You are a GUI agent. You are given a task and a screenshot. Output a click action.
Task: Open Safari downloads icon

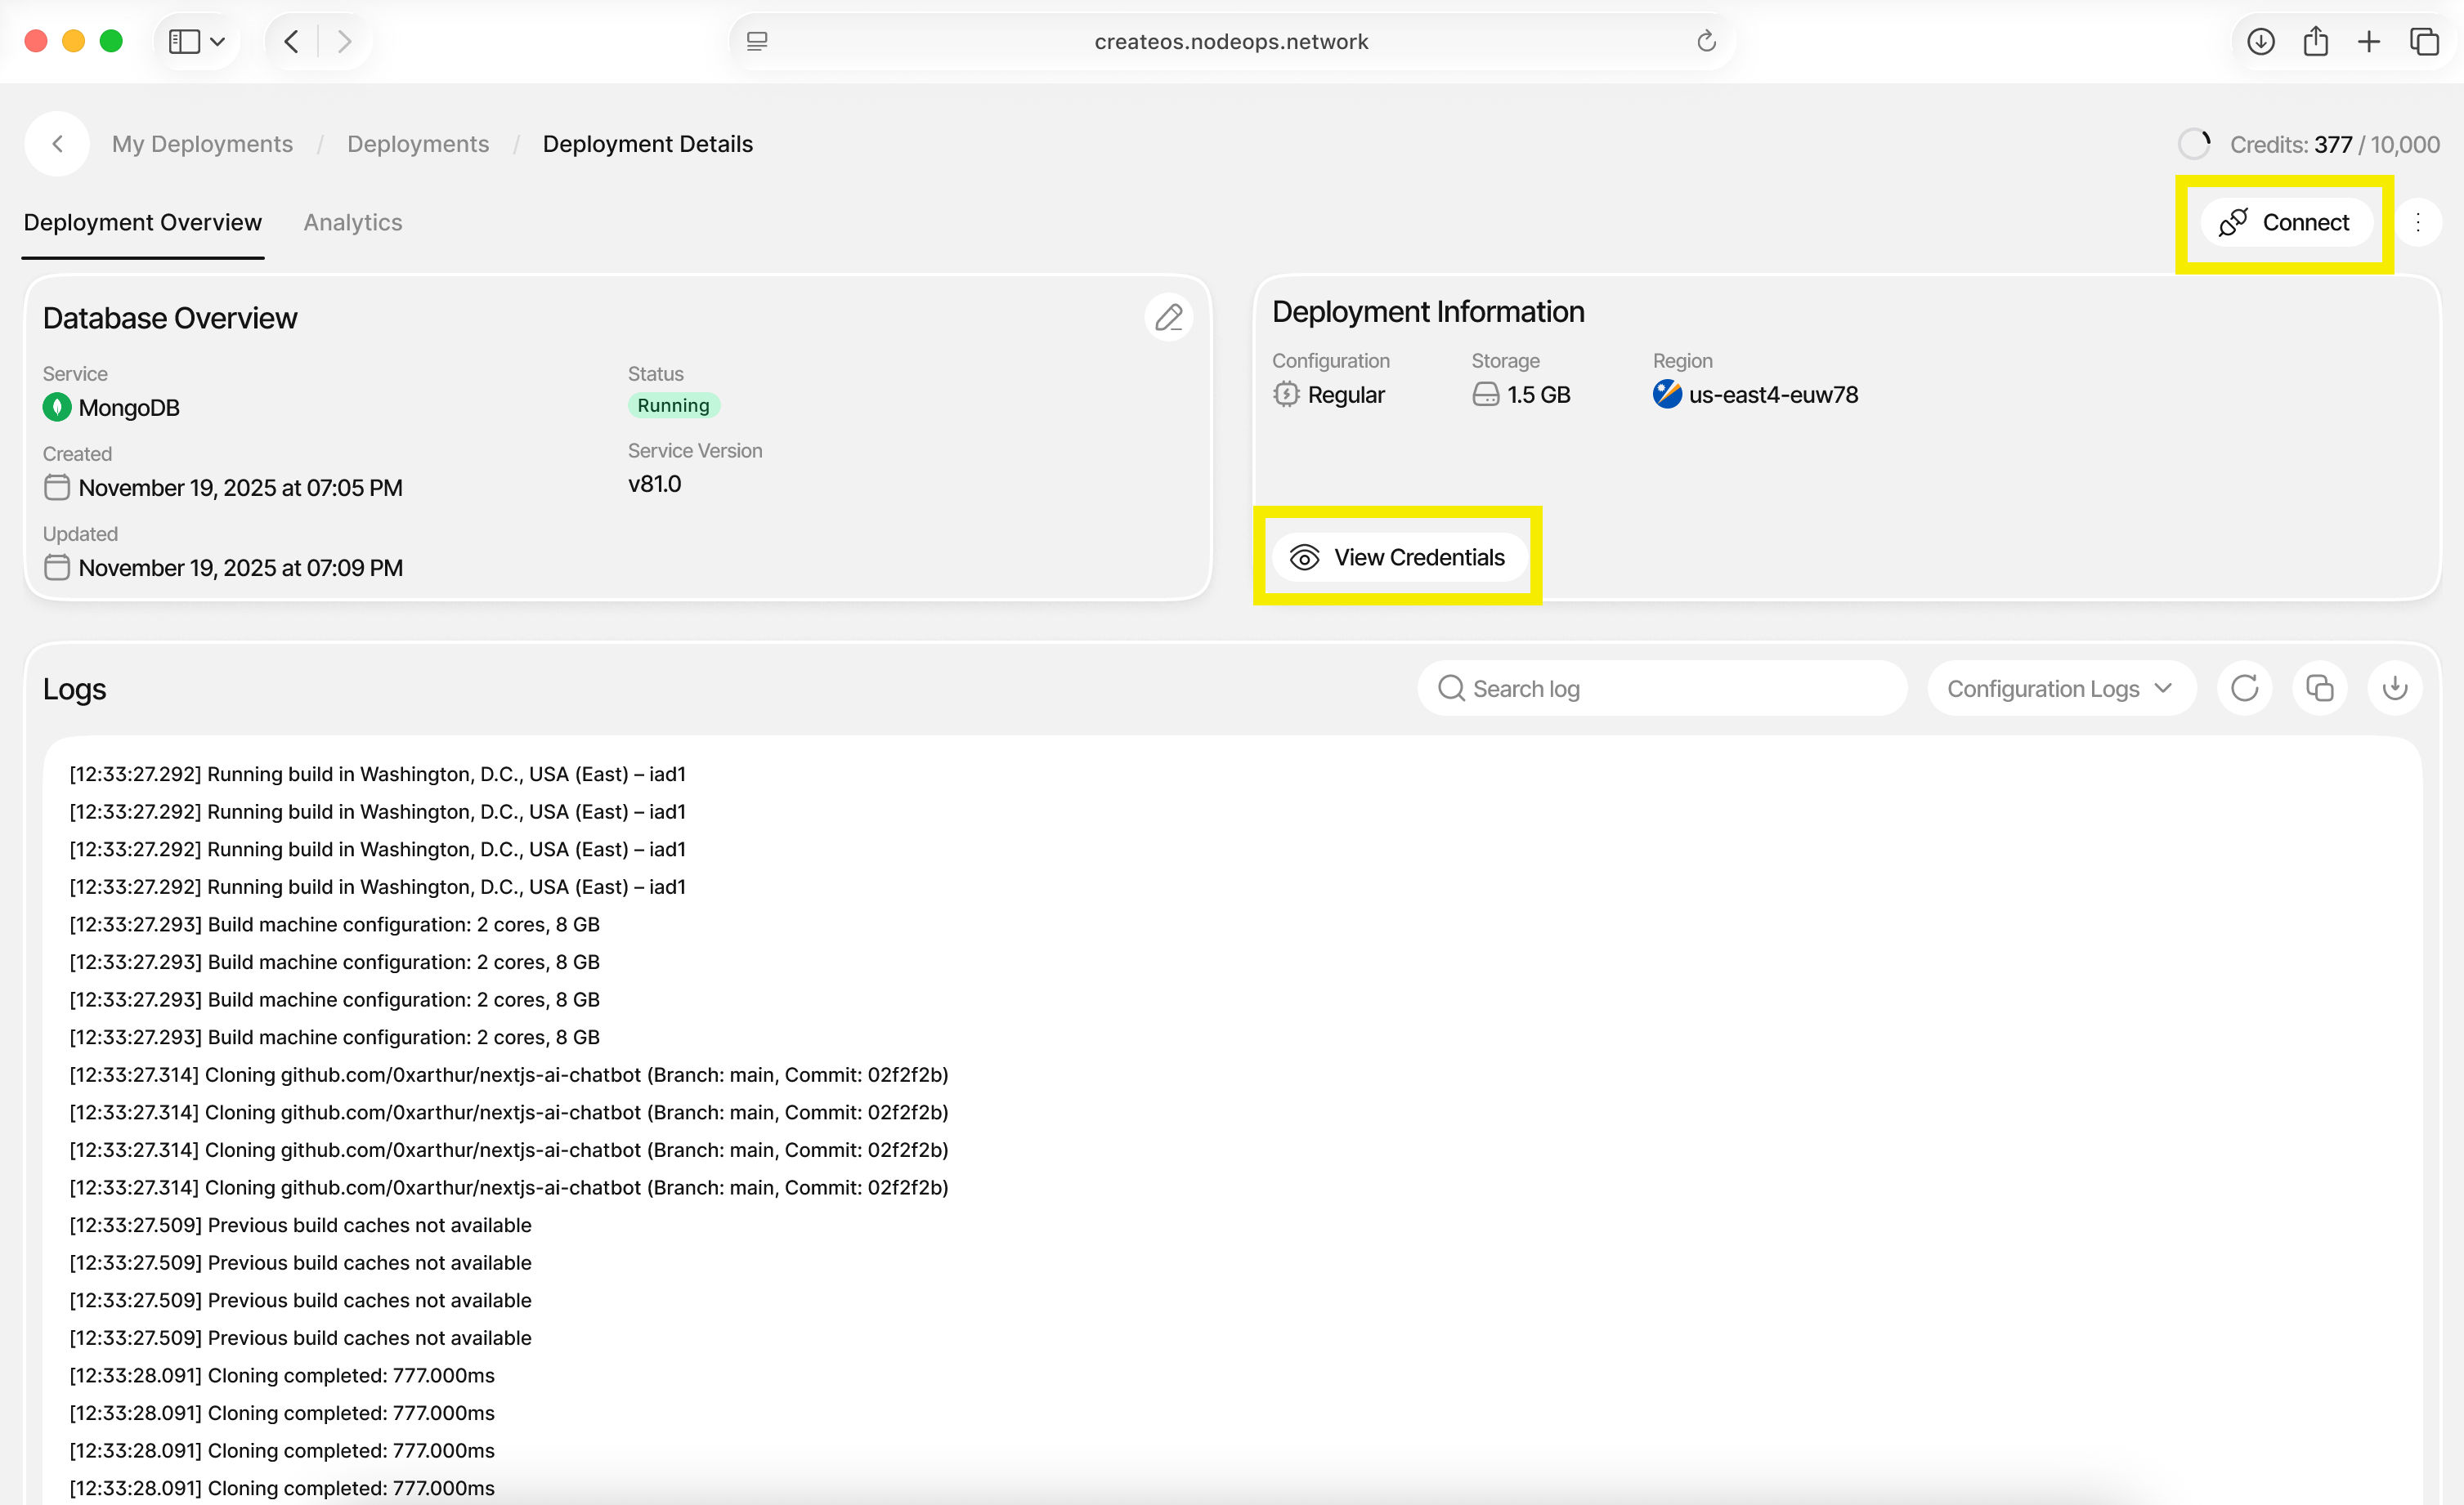(x=2261, y=41)
